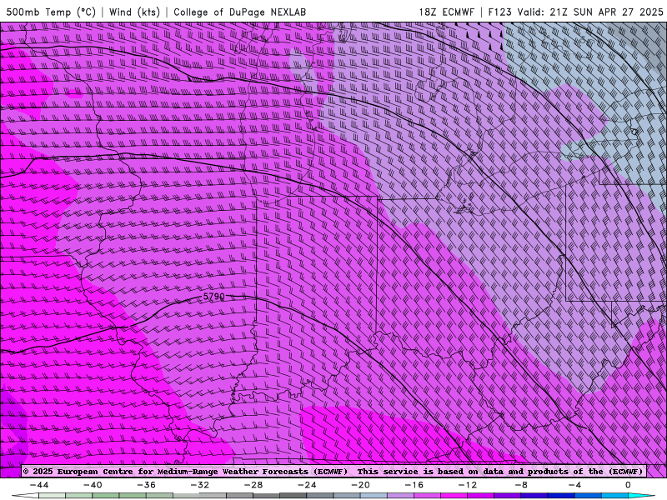Click the 5790 height contour label
667x500 pixels.
pyautogui.click(x=214, y=296)
